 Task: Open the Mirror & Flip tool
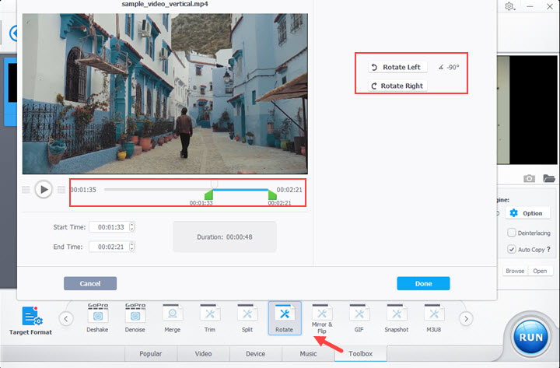click(x=322, y=319)
